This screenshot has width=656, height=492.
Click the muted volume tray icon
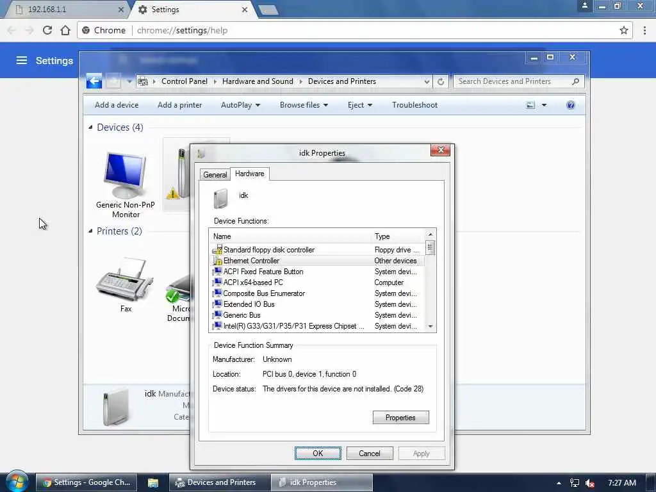click(x=590, y=483)
